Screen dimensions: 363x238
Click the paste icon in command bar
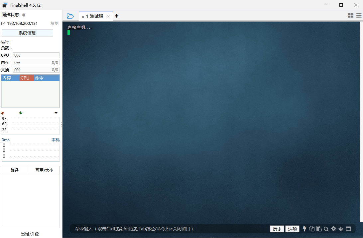319,229
